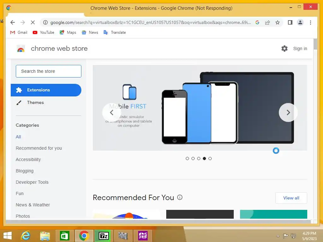Choose the Blogging category
Screen dimensions: 323x242
25,171
